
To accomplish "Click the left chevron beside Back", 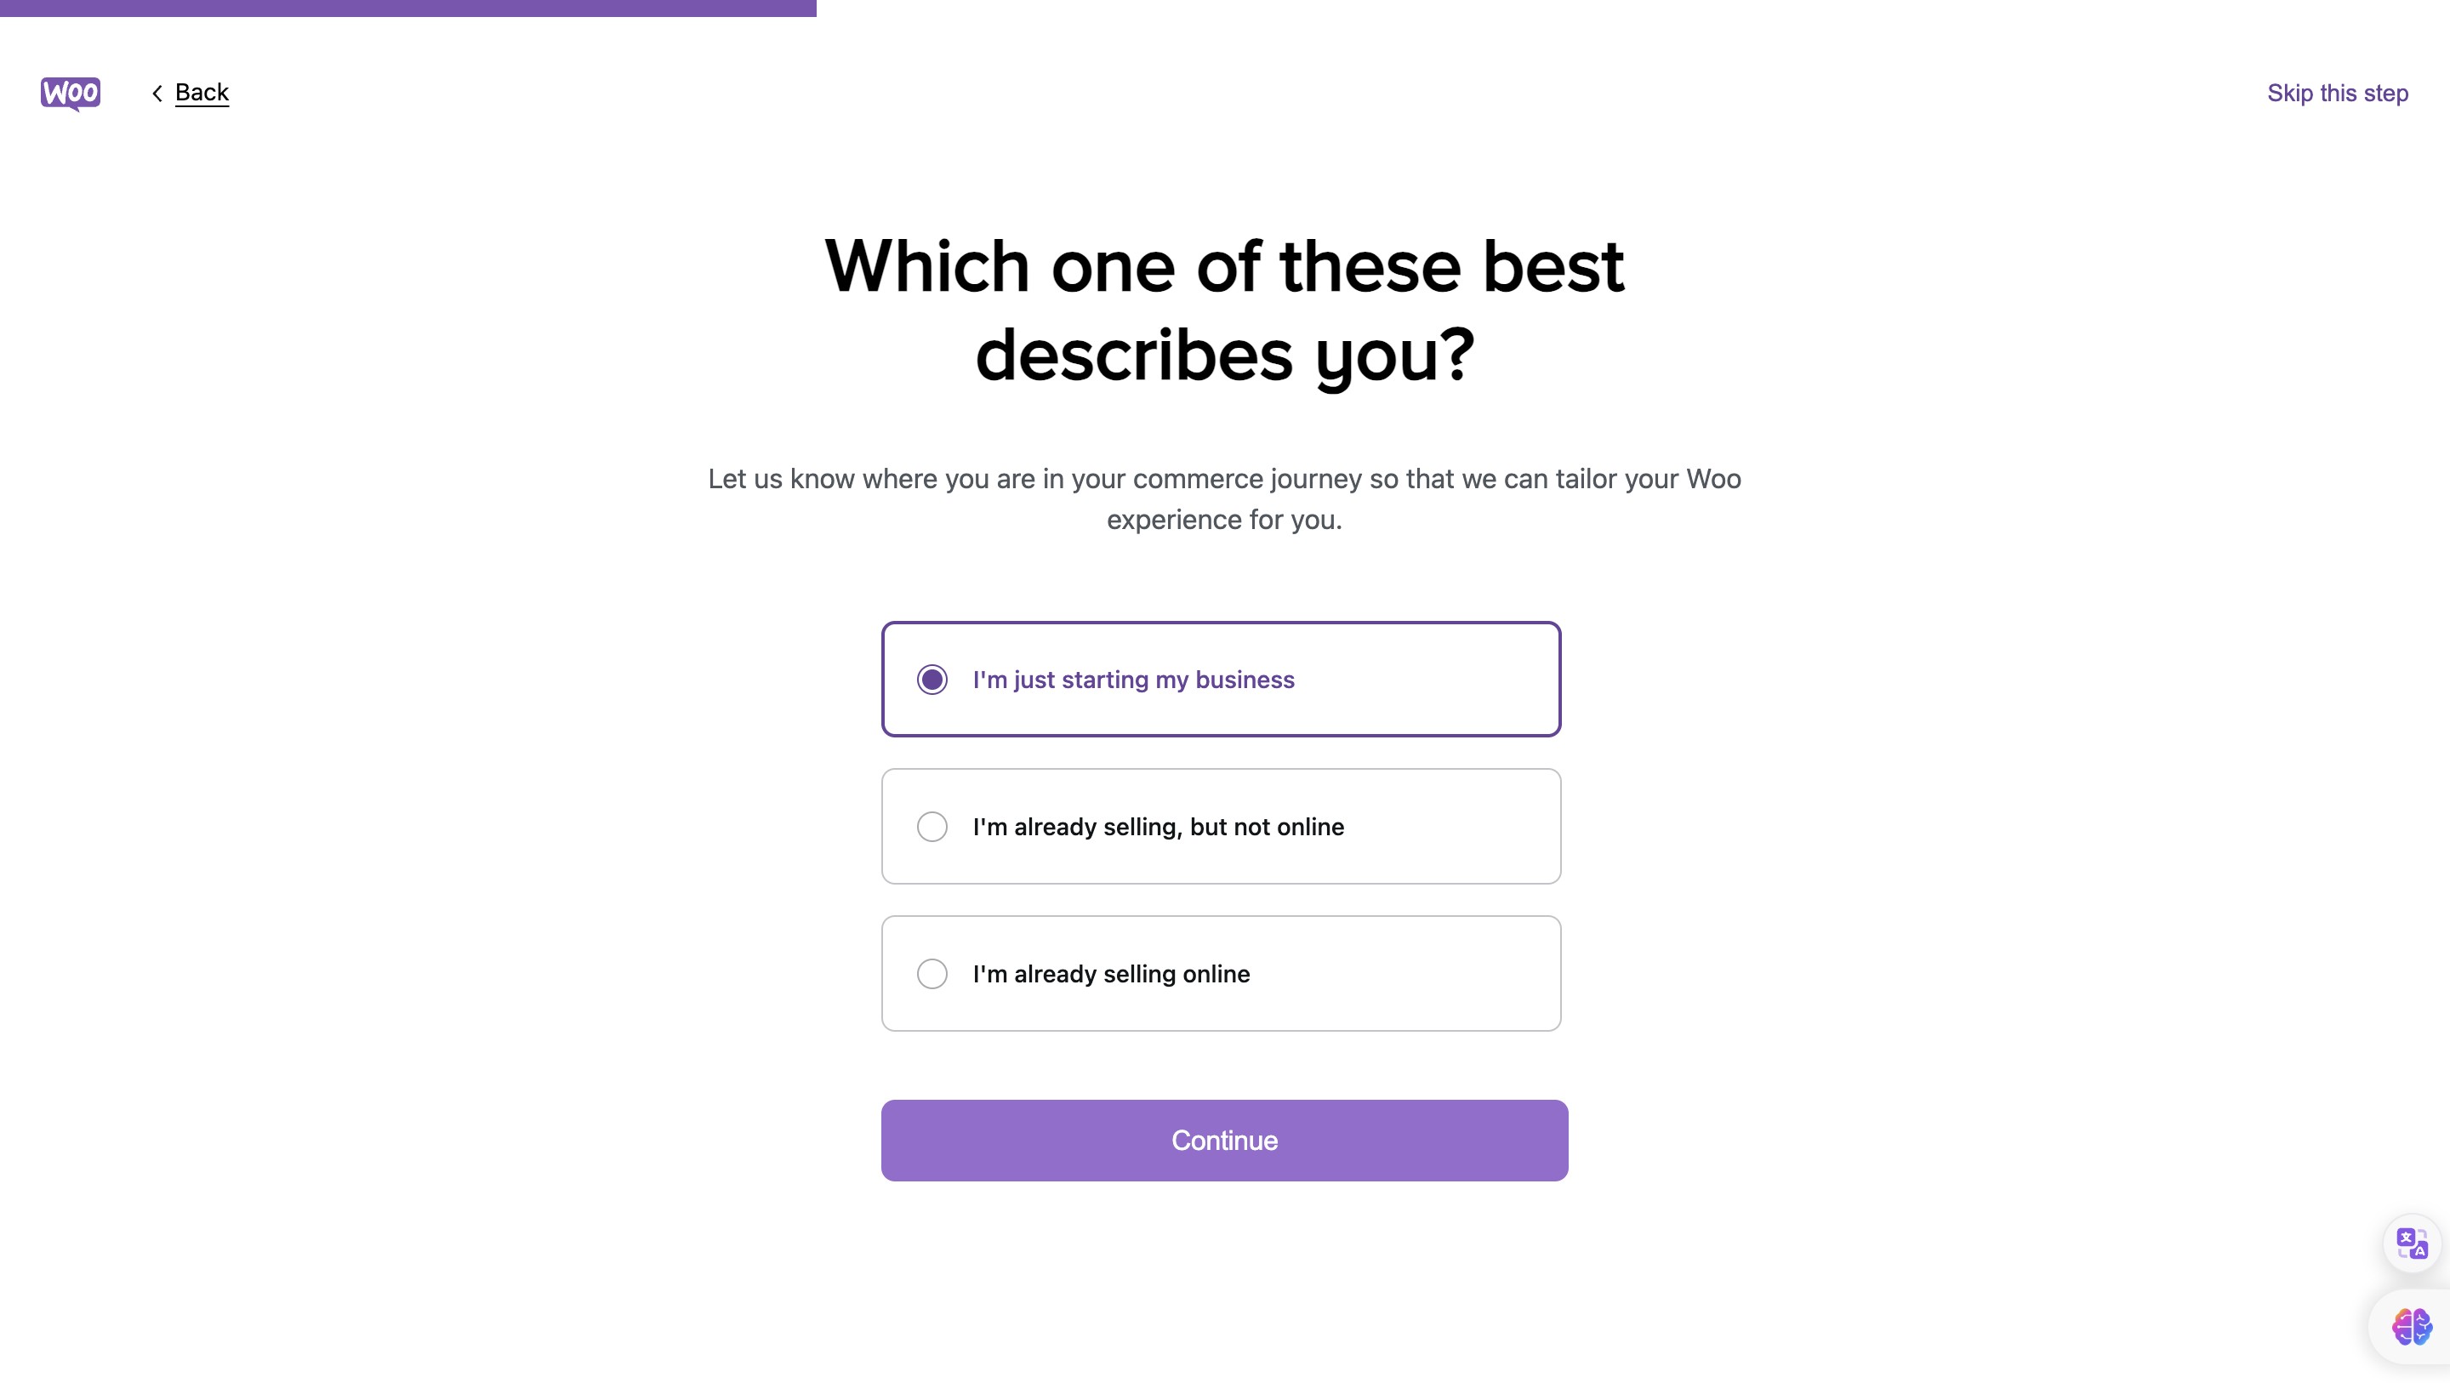I will [x=157, y=94].
